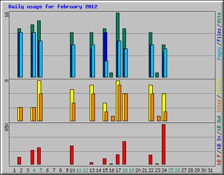Click green day number 19 on the x-axis

(131, 170)
